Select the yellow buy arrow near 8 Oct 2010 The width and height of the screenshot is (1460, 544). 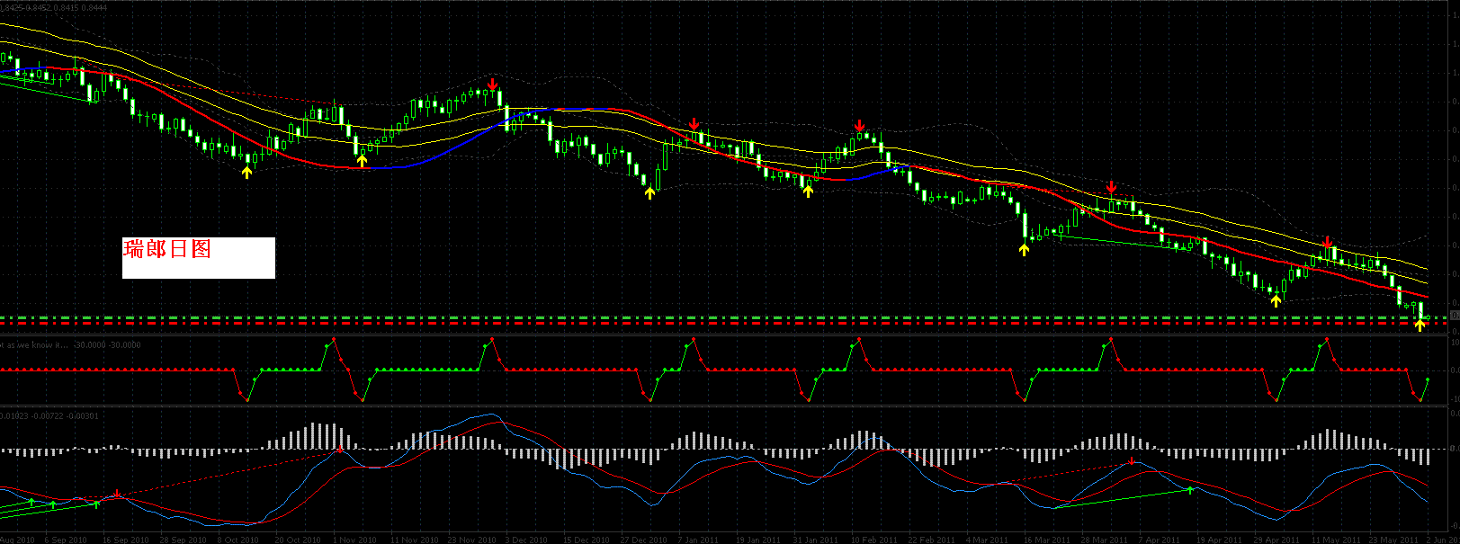pos(247,172)
